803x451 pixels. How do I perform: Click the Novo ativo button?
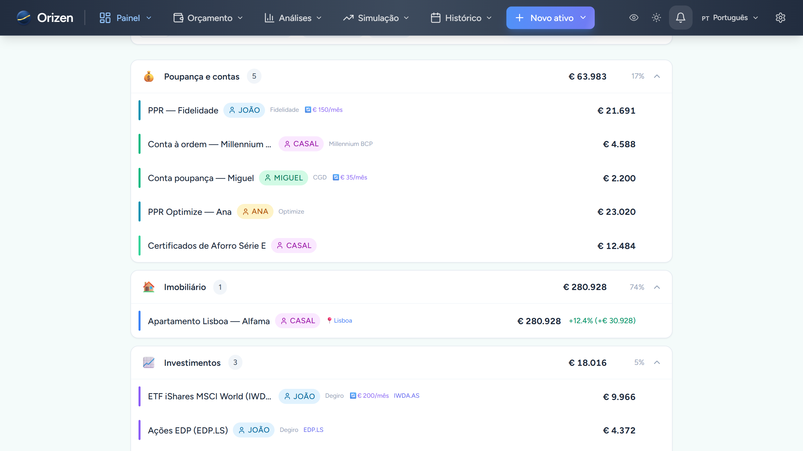click(x=550, y=18)
